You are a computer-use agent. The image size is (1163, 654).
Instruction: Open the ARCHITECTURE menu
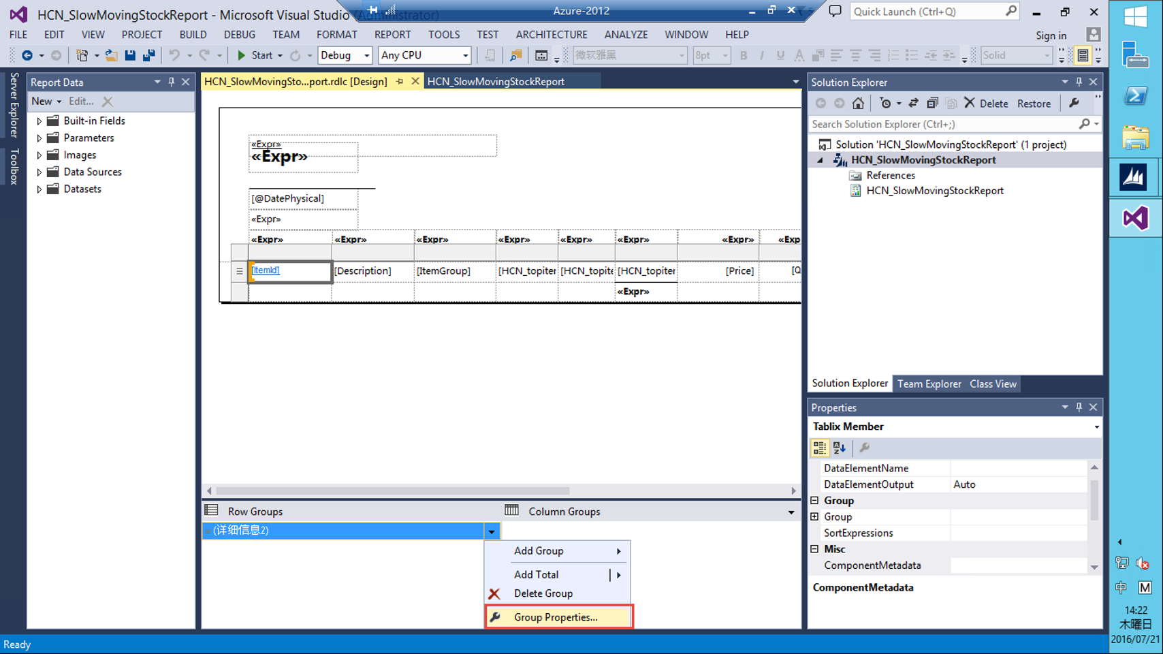552,35
